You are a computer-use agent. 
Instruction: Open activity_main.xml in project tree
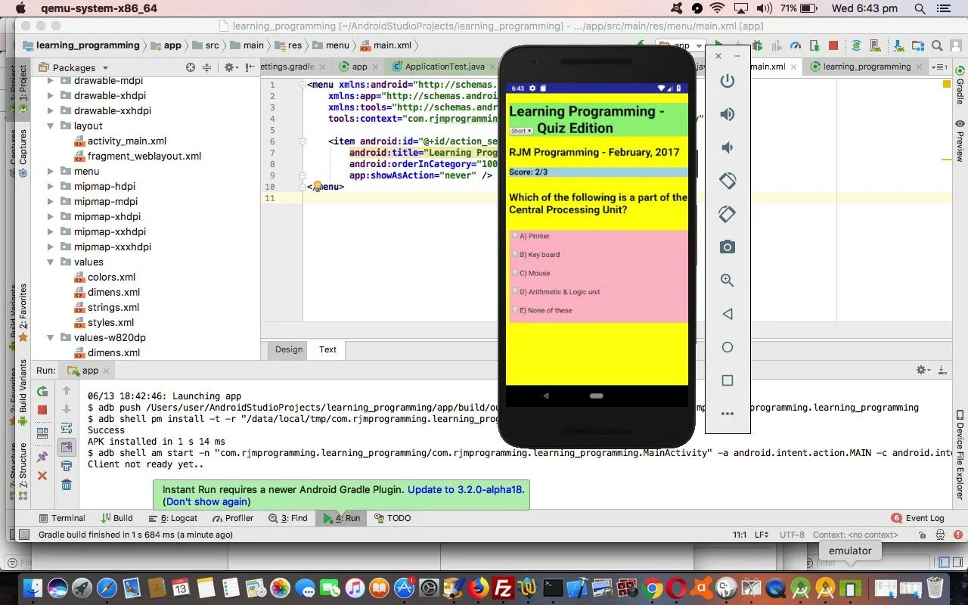120,141
